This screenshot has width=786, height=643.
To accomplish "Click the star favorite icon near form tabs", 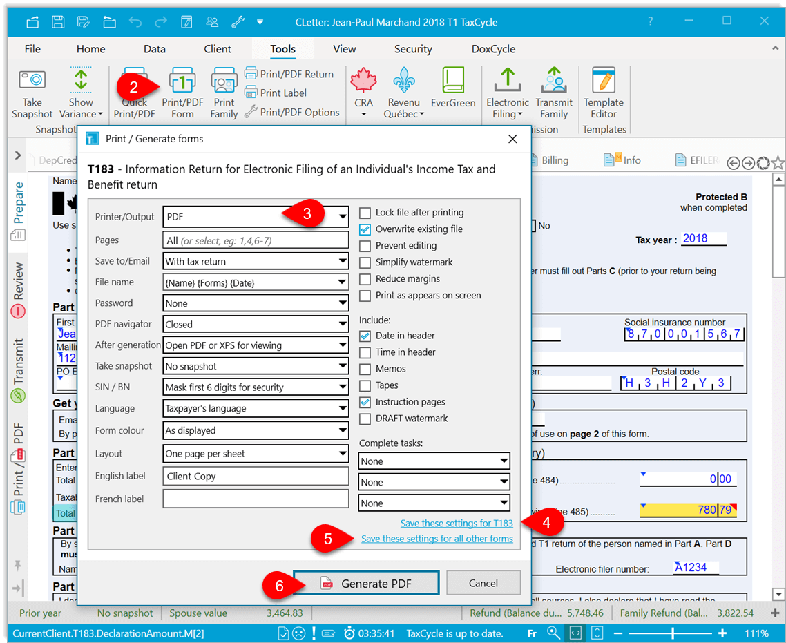I will pos(777,162).
